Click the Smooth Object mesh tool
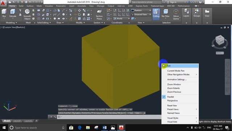Image resolution: width=232 pixels, height=131 pixels. (27, 15)
